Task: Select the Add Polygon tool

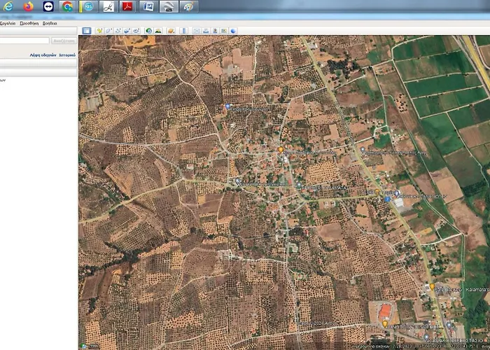Action: [109, 31]
